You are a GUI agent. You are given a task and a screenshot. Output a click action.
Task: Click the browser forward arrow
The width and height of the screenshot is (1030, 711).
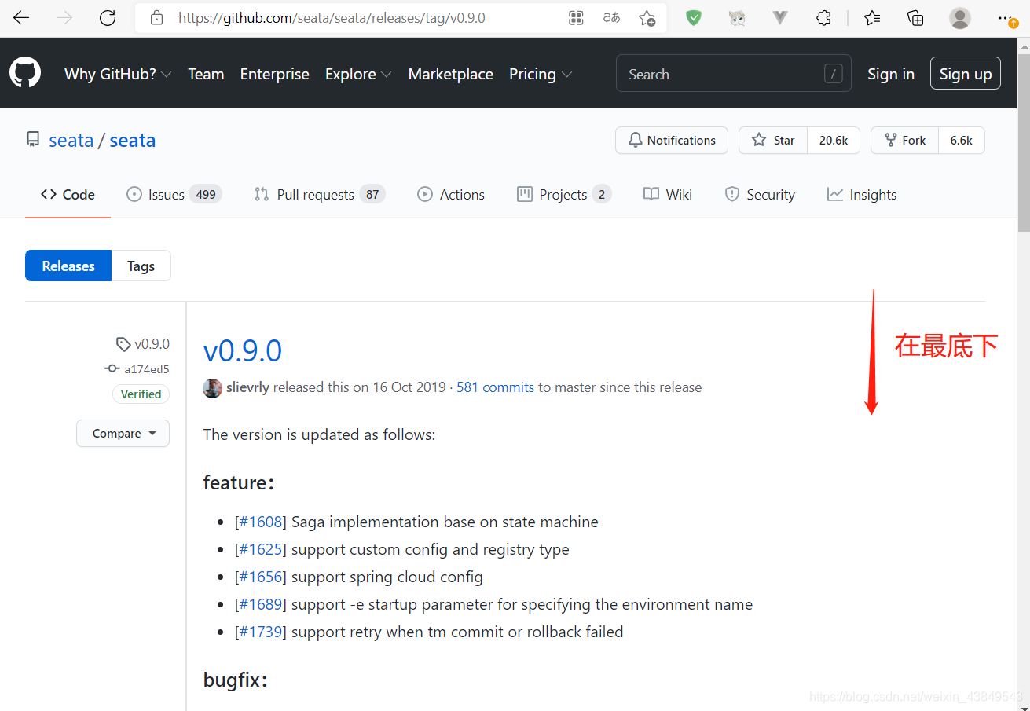pos(64,18)
